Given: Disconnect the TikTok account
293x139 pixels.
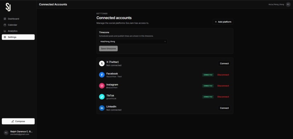Looking at the screenshot, I should 223,97.
